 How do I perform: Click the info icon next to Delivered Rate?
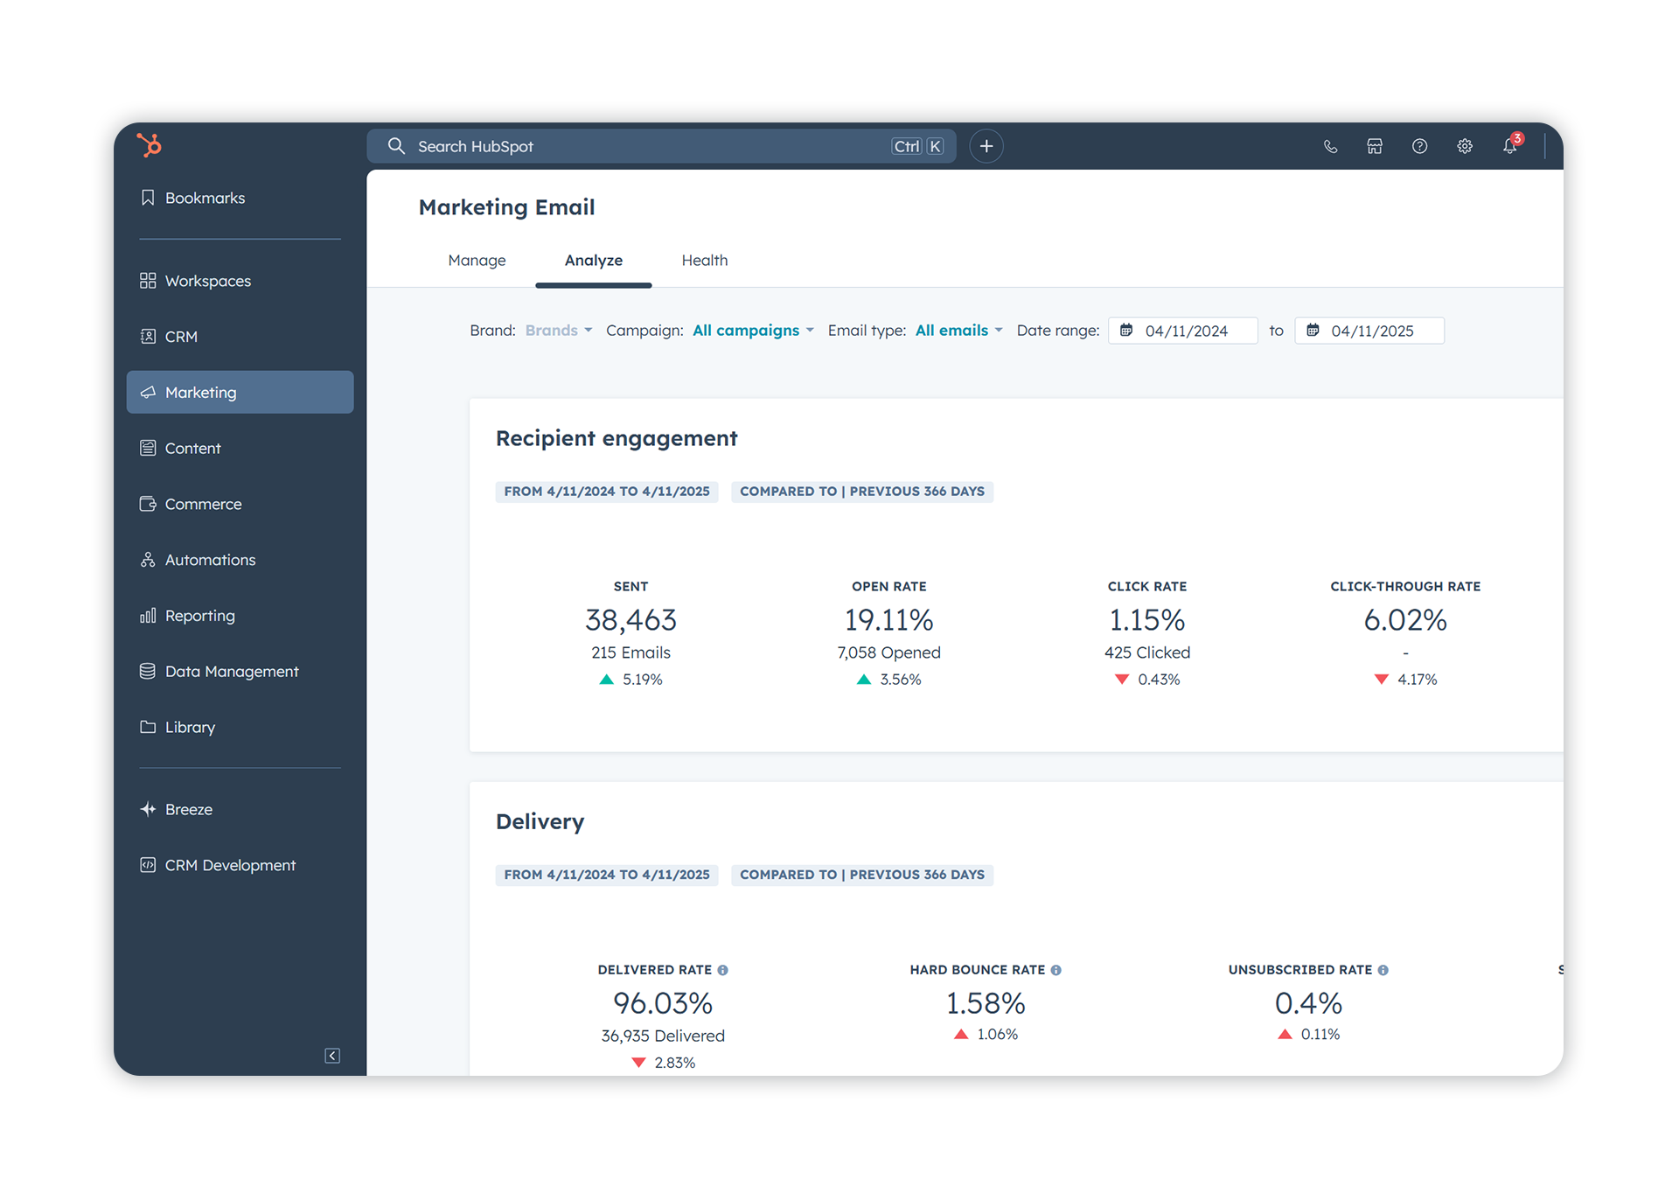(x=723, y=969)
